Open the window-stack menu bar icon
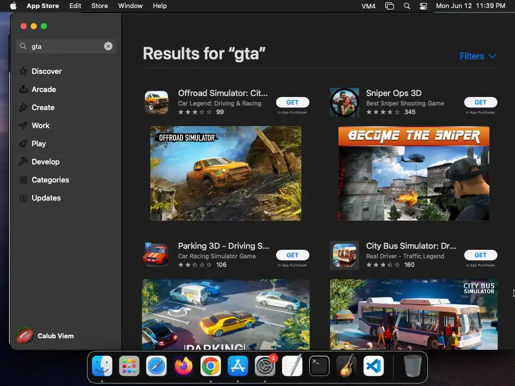This screenshot has height=386, width=515. tap(390, 6)
